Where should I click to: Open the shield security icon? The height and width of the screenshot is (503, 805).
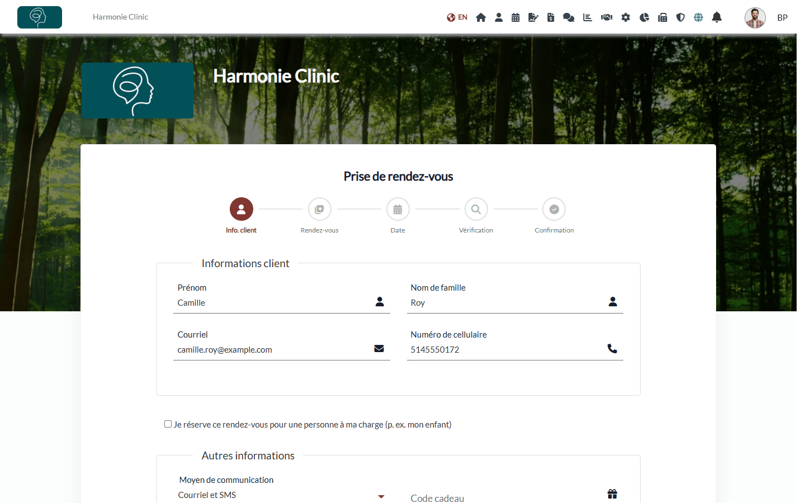pyautogui.click(x=680, y=17)
